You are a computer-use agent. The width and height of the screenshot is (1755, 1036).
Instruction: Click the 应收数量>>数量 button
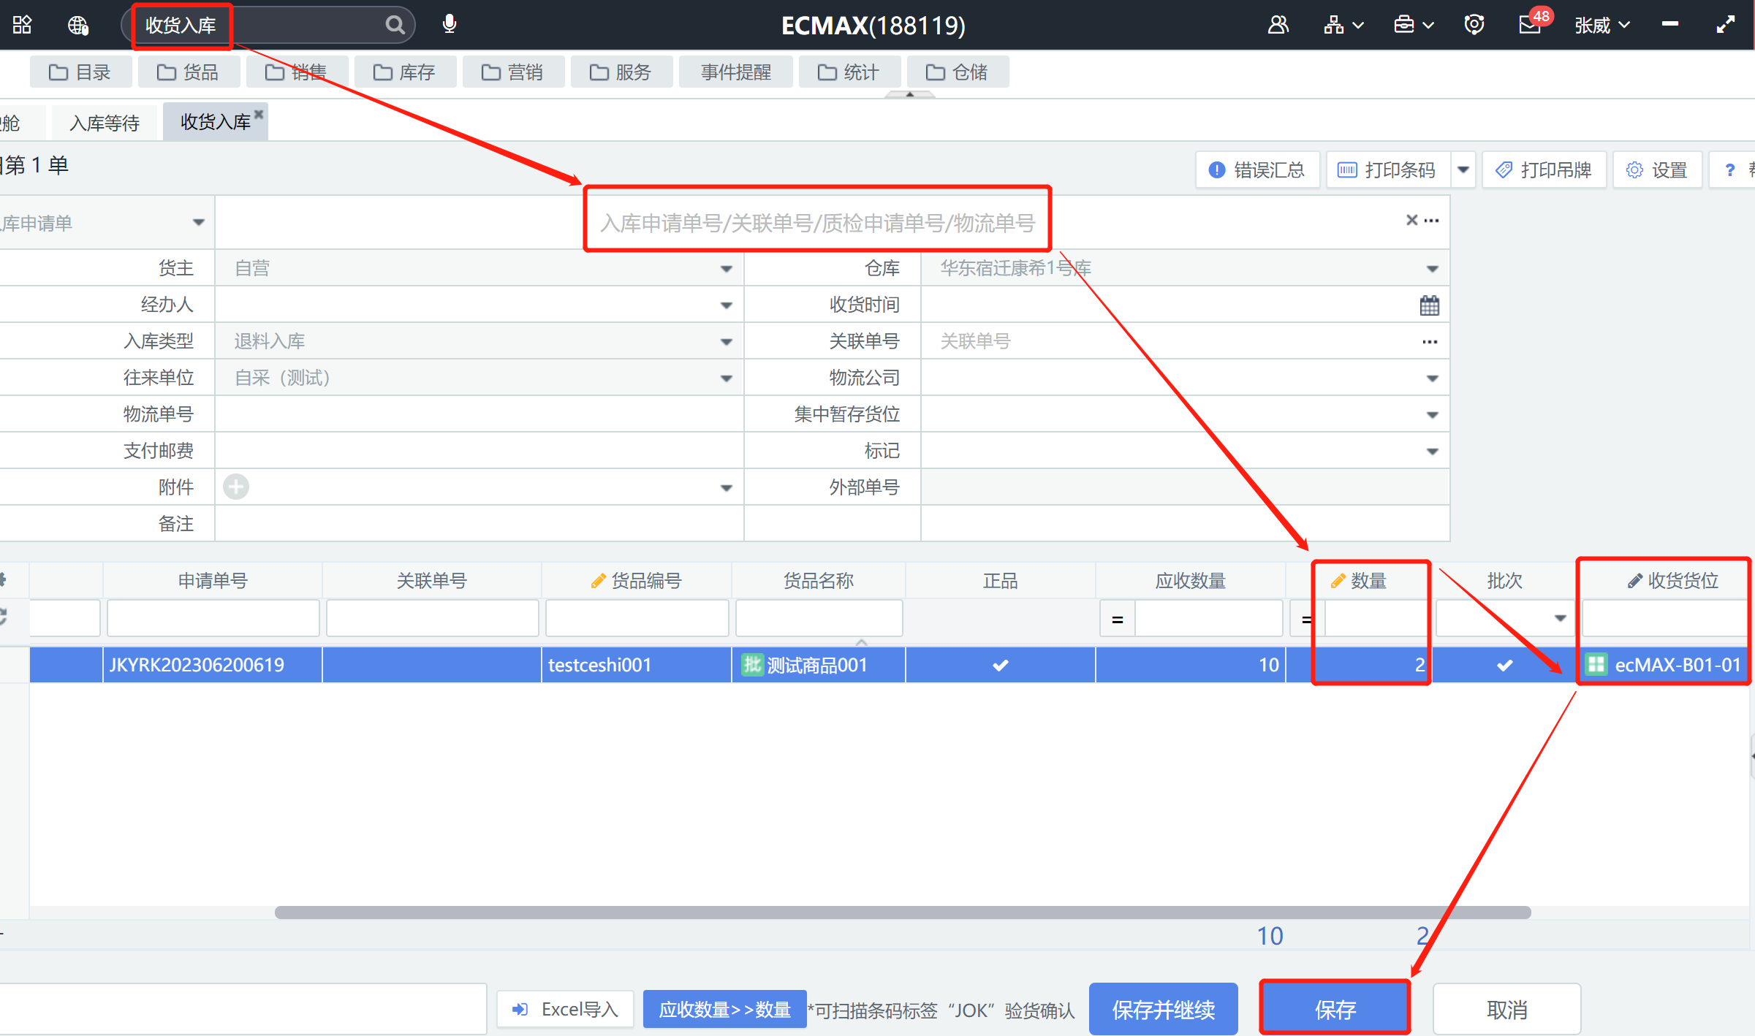(x=724, y=1009)
